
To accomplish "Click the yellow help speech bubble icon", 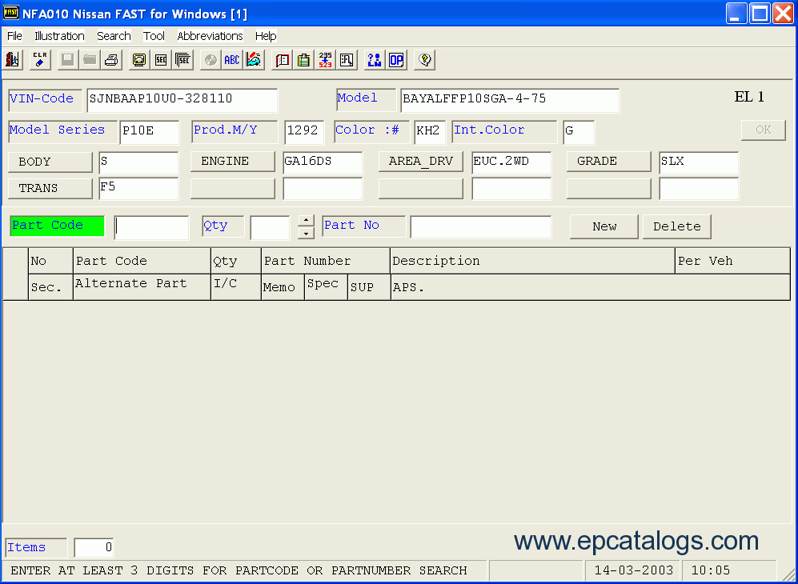I will tap(424, 60).
